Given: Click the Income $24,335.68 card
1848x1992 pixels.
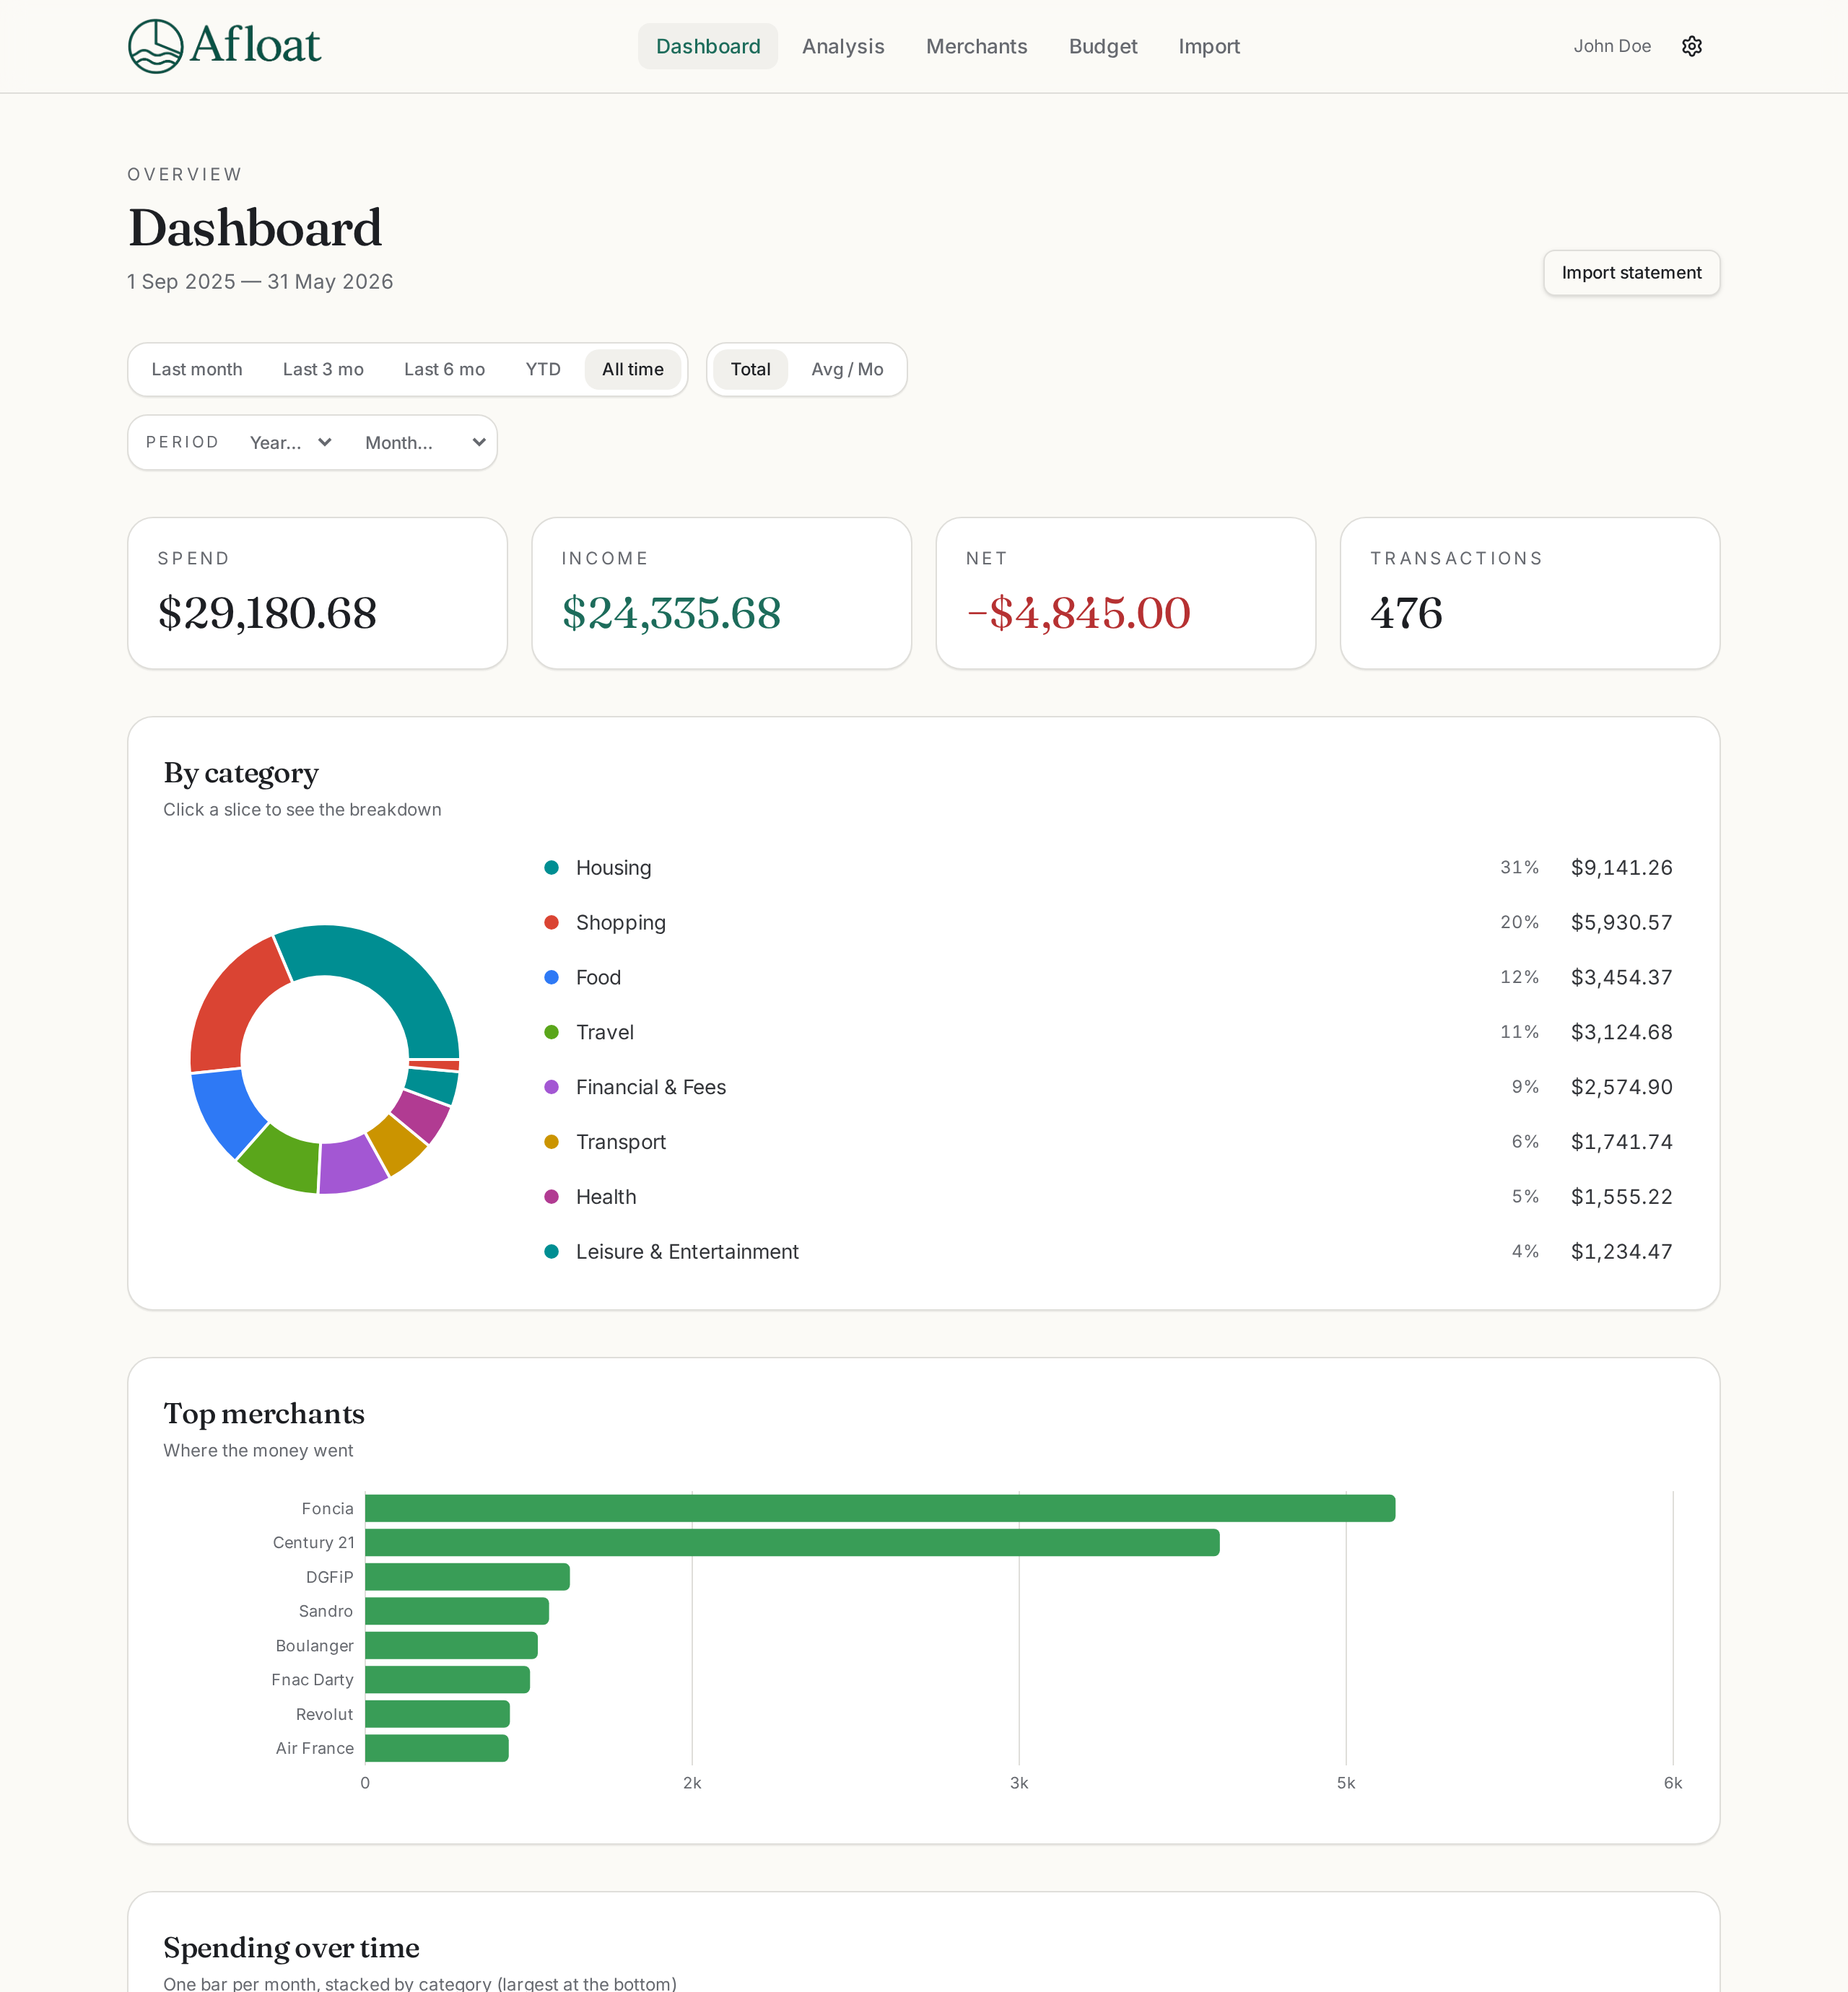Looking at the screenshot, I should [721, 593].
